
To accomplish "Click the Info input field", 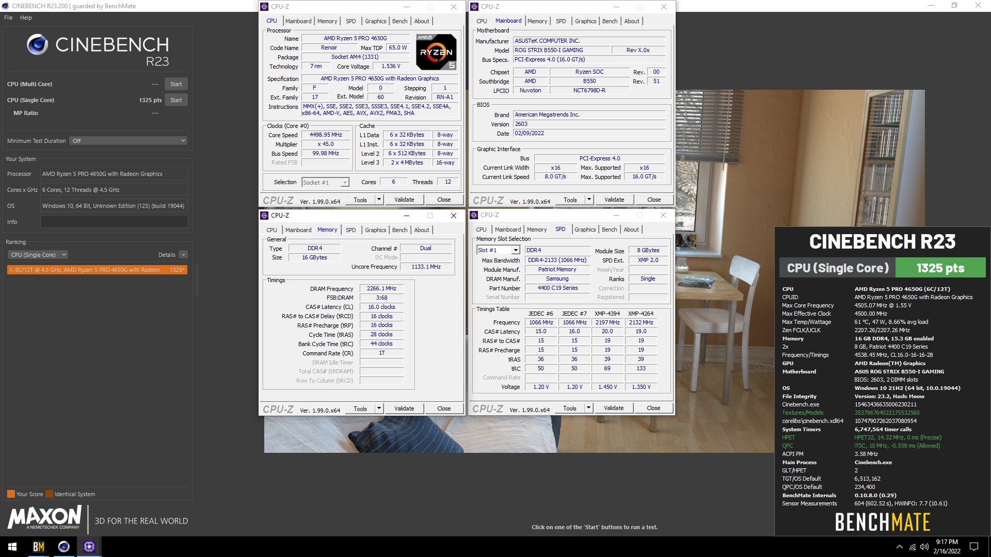I will point(114,222).
